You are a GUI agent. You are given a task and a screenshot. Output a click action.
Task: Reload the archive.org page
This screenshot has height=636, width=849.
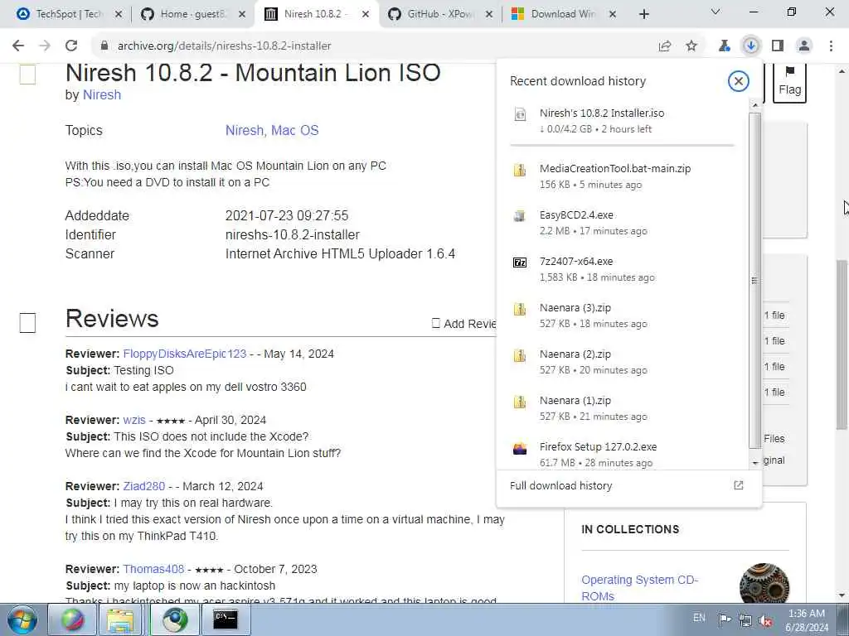point(71,46)
